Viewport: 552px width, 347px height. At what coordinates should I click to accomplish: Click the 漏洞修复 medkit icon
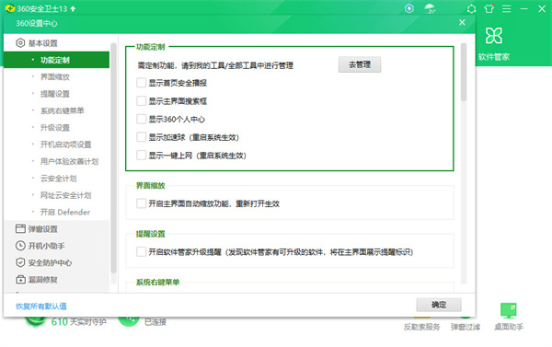[20, 280]
